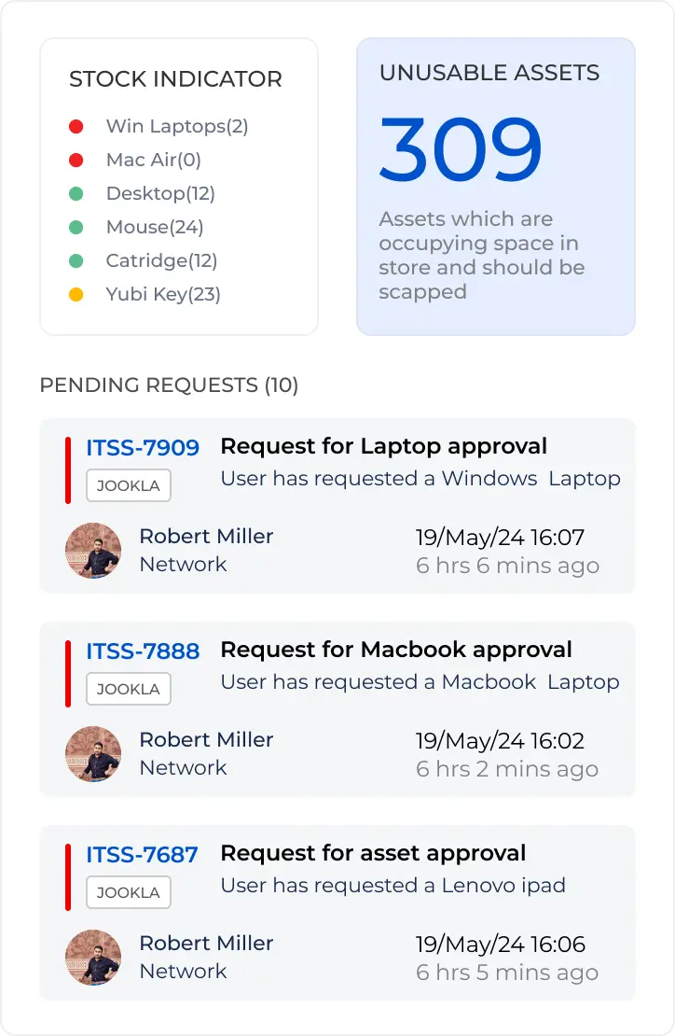Screen dimensions: 675x1036
Task: Open ticket link ITSS-7909
Action: [143, 448]
